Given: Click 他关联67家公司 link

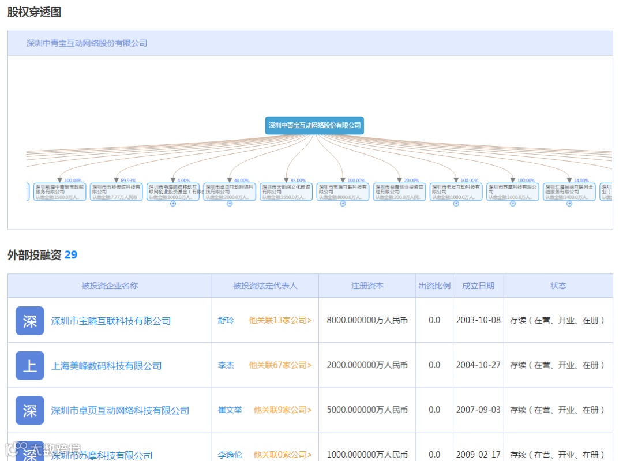Looking at the screenshot, I should [280, 365].
